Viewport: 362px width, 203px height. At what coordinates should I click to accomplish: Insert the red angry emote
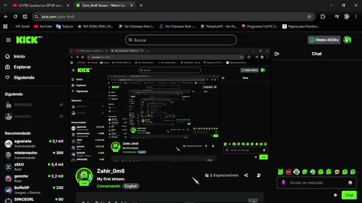pos(288,171)
